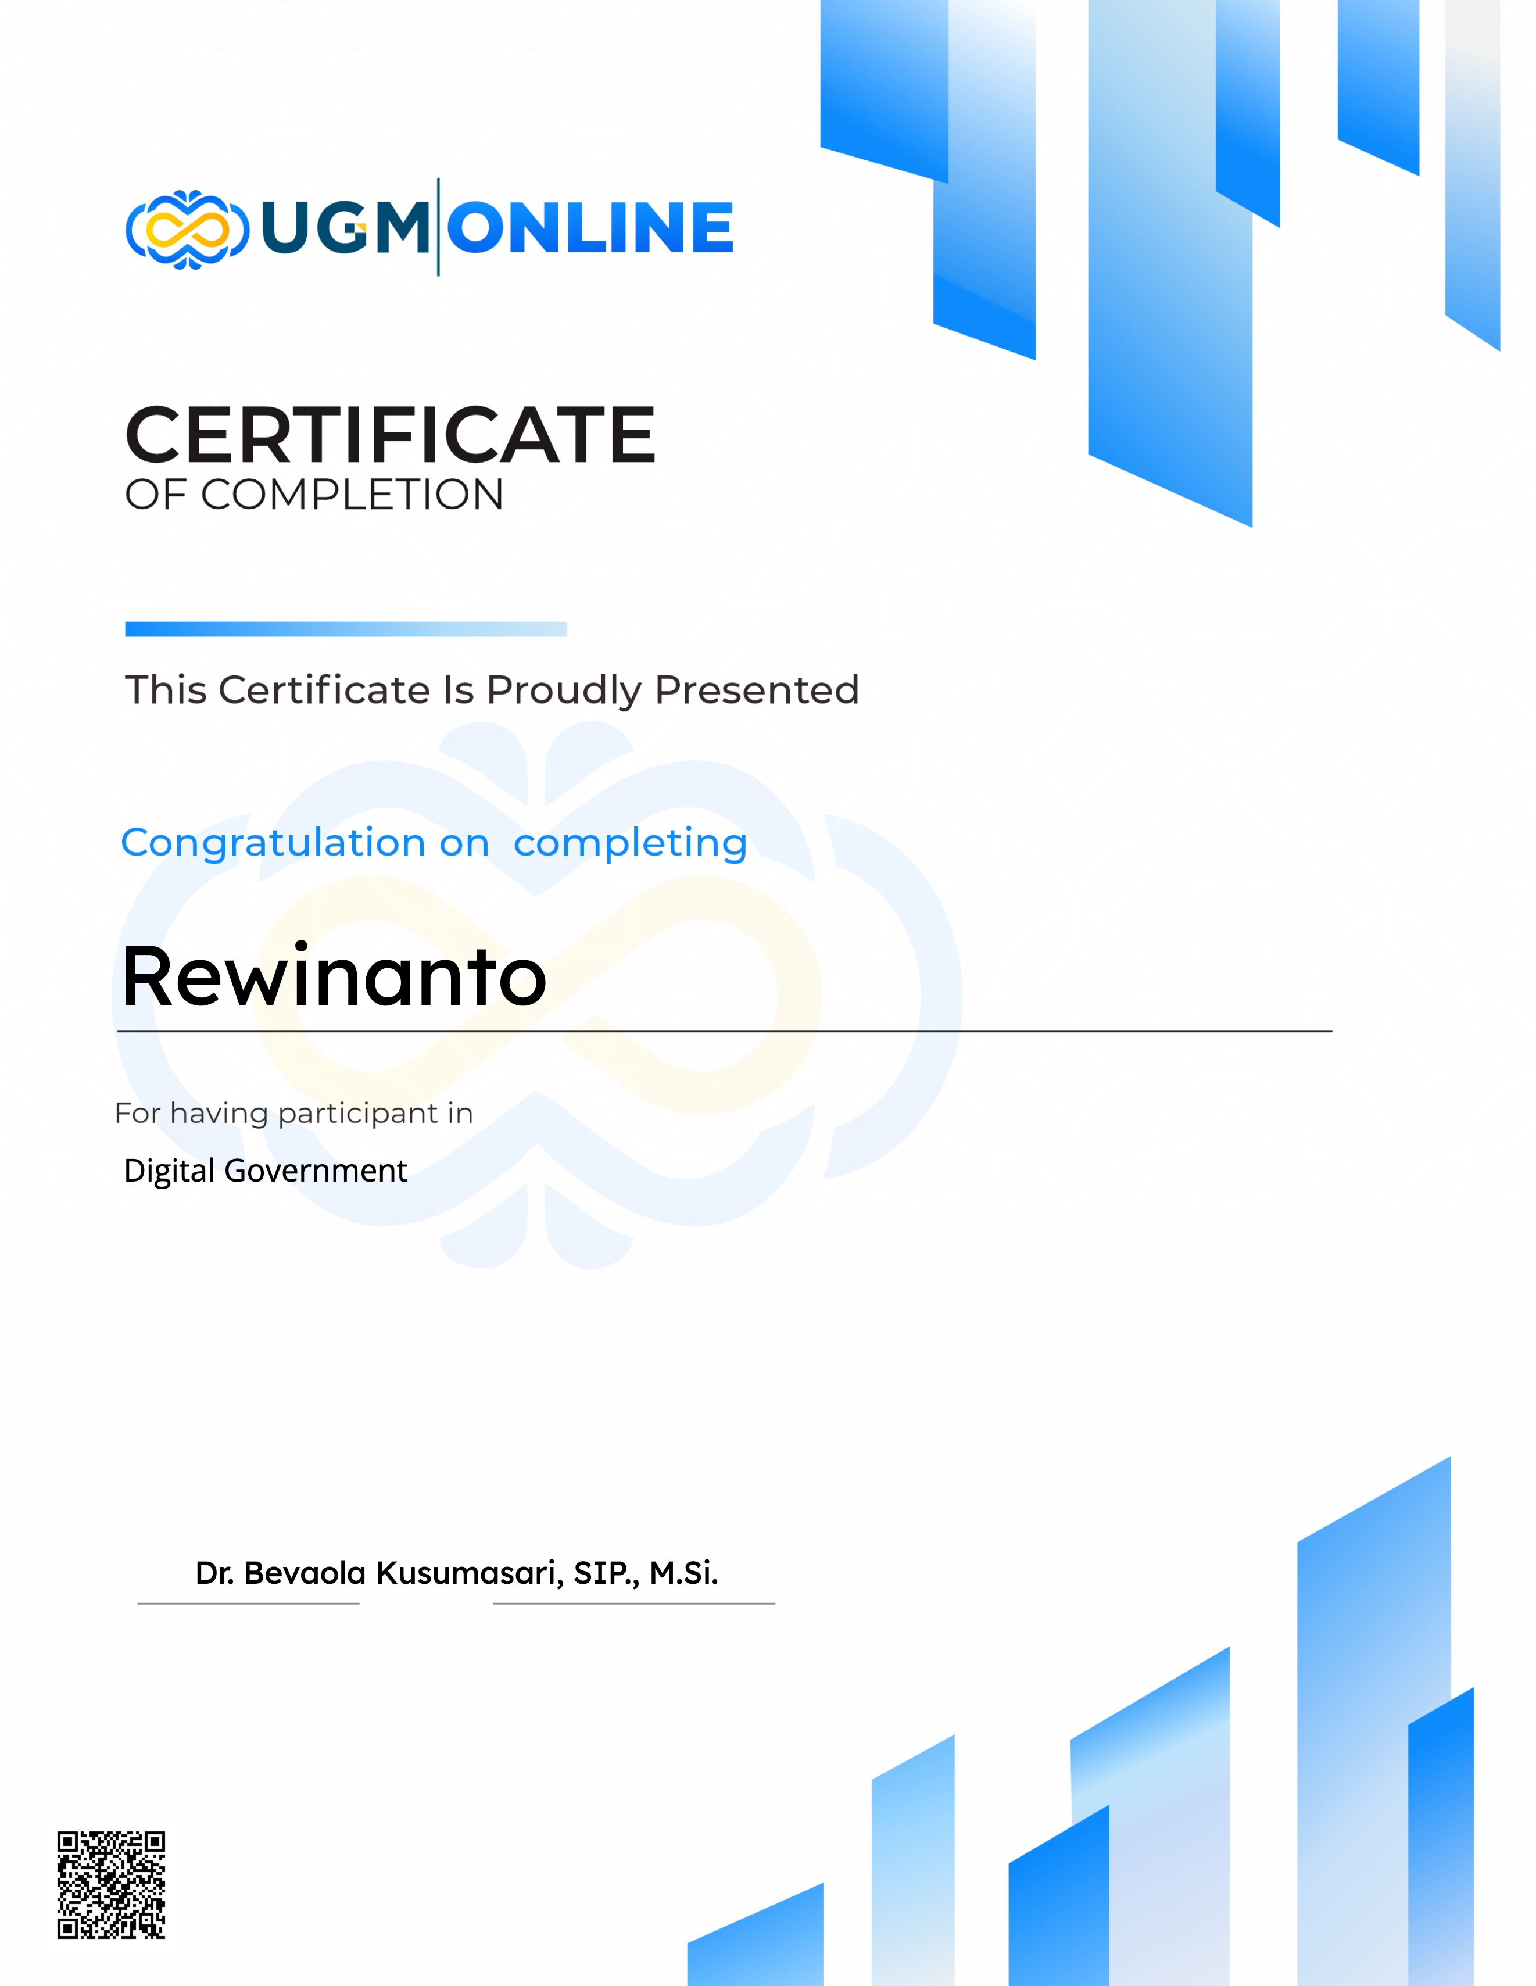This screenshot has width=1536, height=1986.
Task: Click the "UGM" wordmark in the logo
Action: [x=345, y=227]
